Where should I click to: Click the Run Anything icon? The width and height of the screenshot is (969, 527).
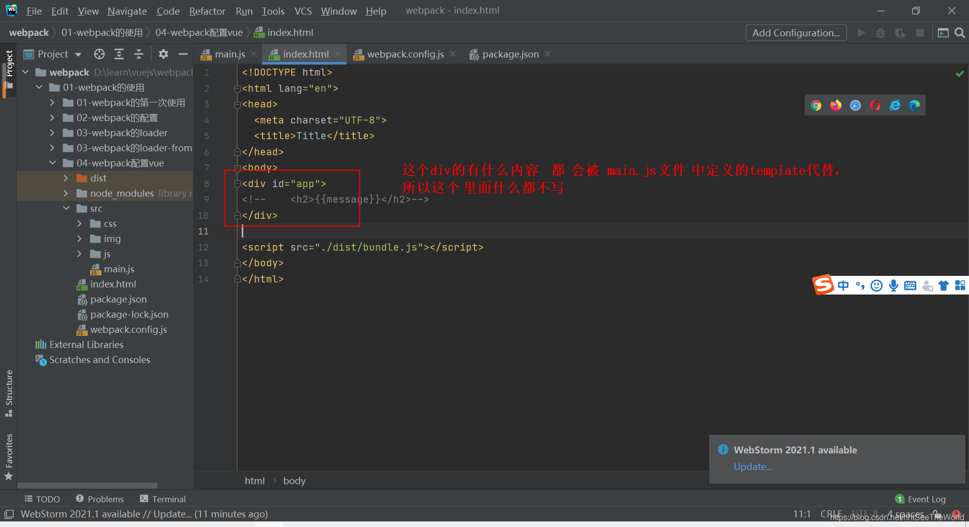point(943,33)
